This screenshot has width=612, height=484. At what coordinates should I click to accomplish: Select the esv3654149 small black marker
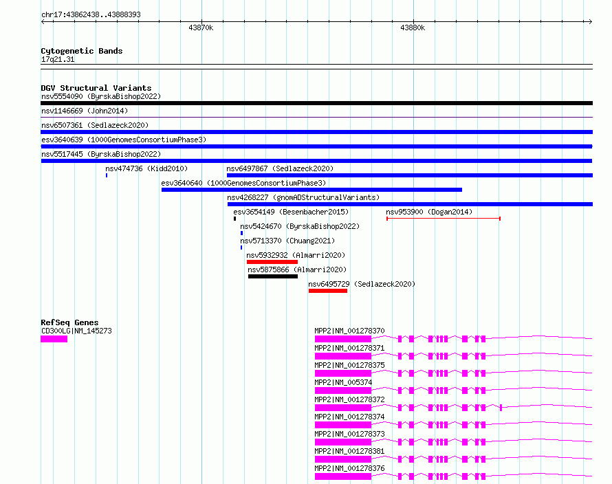point(234,219)
